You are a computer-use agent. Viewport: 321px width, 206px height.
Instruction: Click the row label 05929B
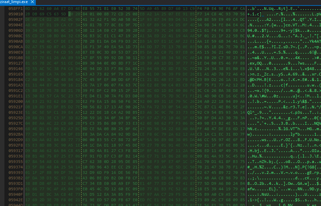click(16, 129)
